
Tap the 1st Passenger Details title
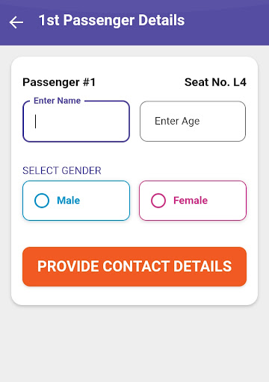tap(111, 20)
